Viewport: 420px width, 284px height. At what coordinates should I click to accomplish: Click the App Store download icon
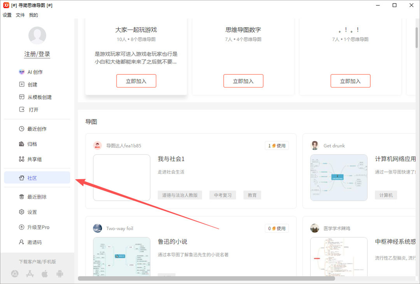30,274
